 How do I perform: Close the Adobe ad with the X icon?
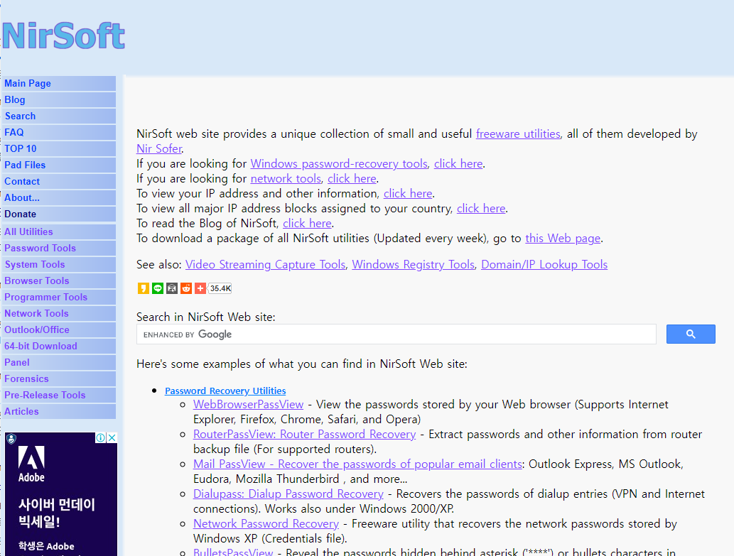coord(112,437)
